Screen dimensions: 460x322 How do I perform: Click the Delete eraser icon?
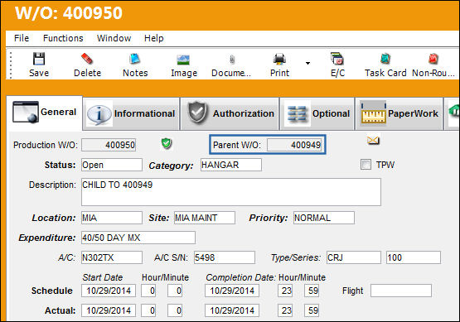pos(87,59)
